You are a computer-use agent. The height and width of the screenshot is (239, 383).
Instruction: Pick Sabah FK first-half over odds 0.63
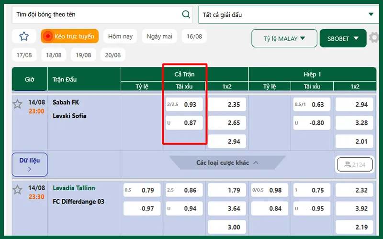[312, 104]
